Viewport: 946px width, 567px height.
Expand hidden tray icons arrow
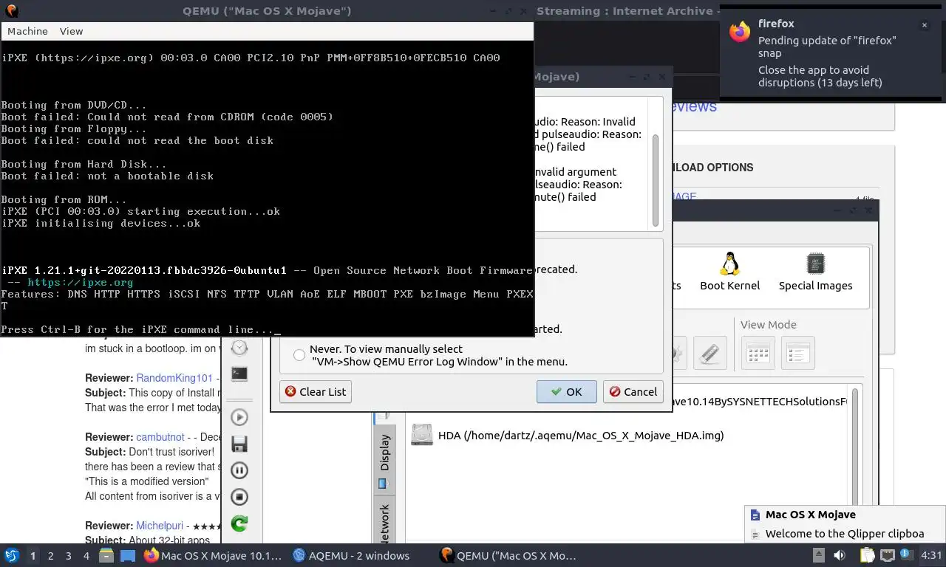pos(819,555)
